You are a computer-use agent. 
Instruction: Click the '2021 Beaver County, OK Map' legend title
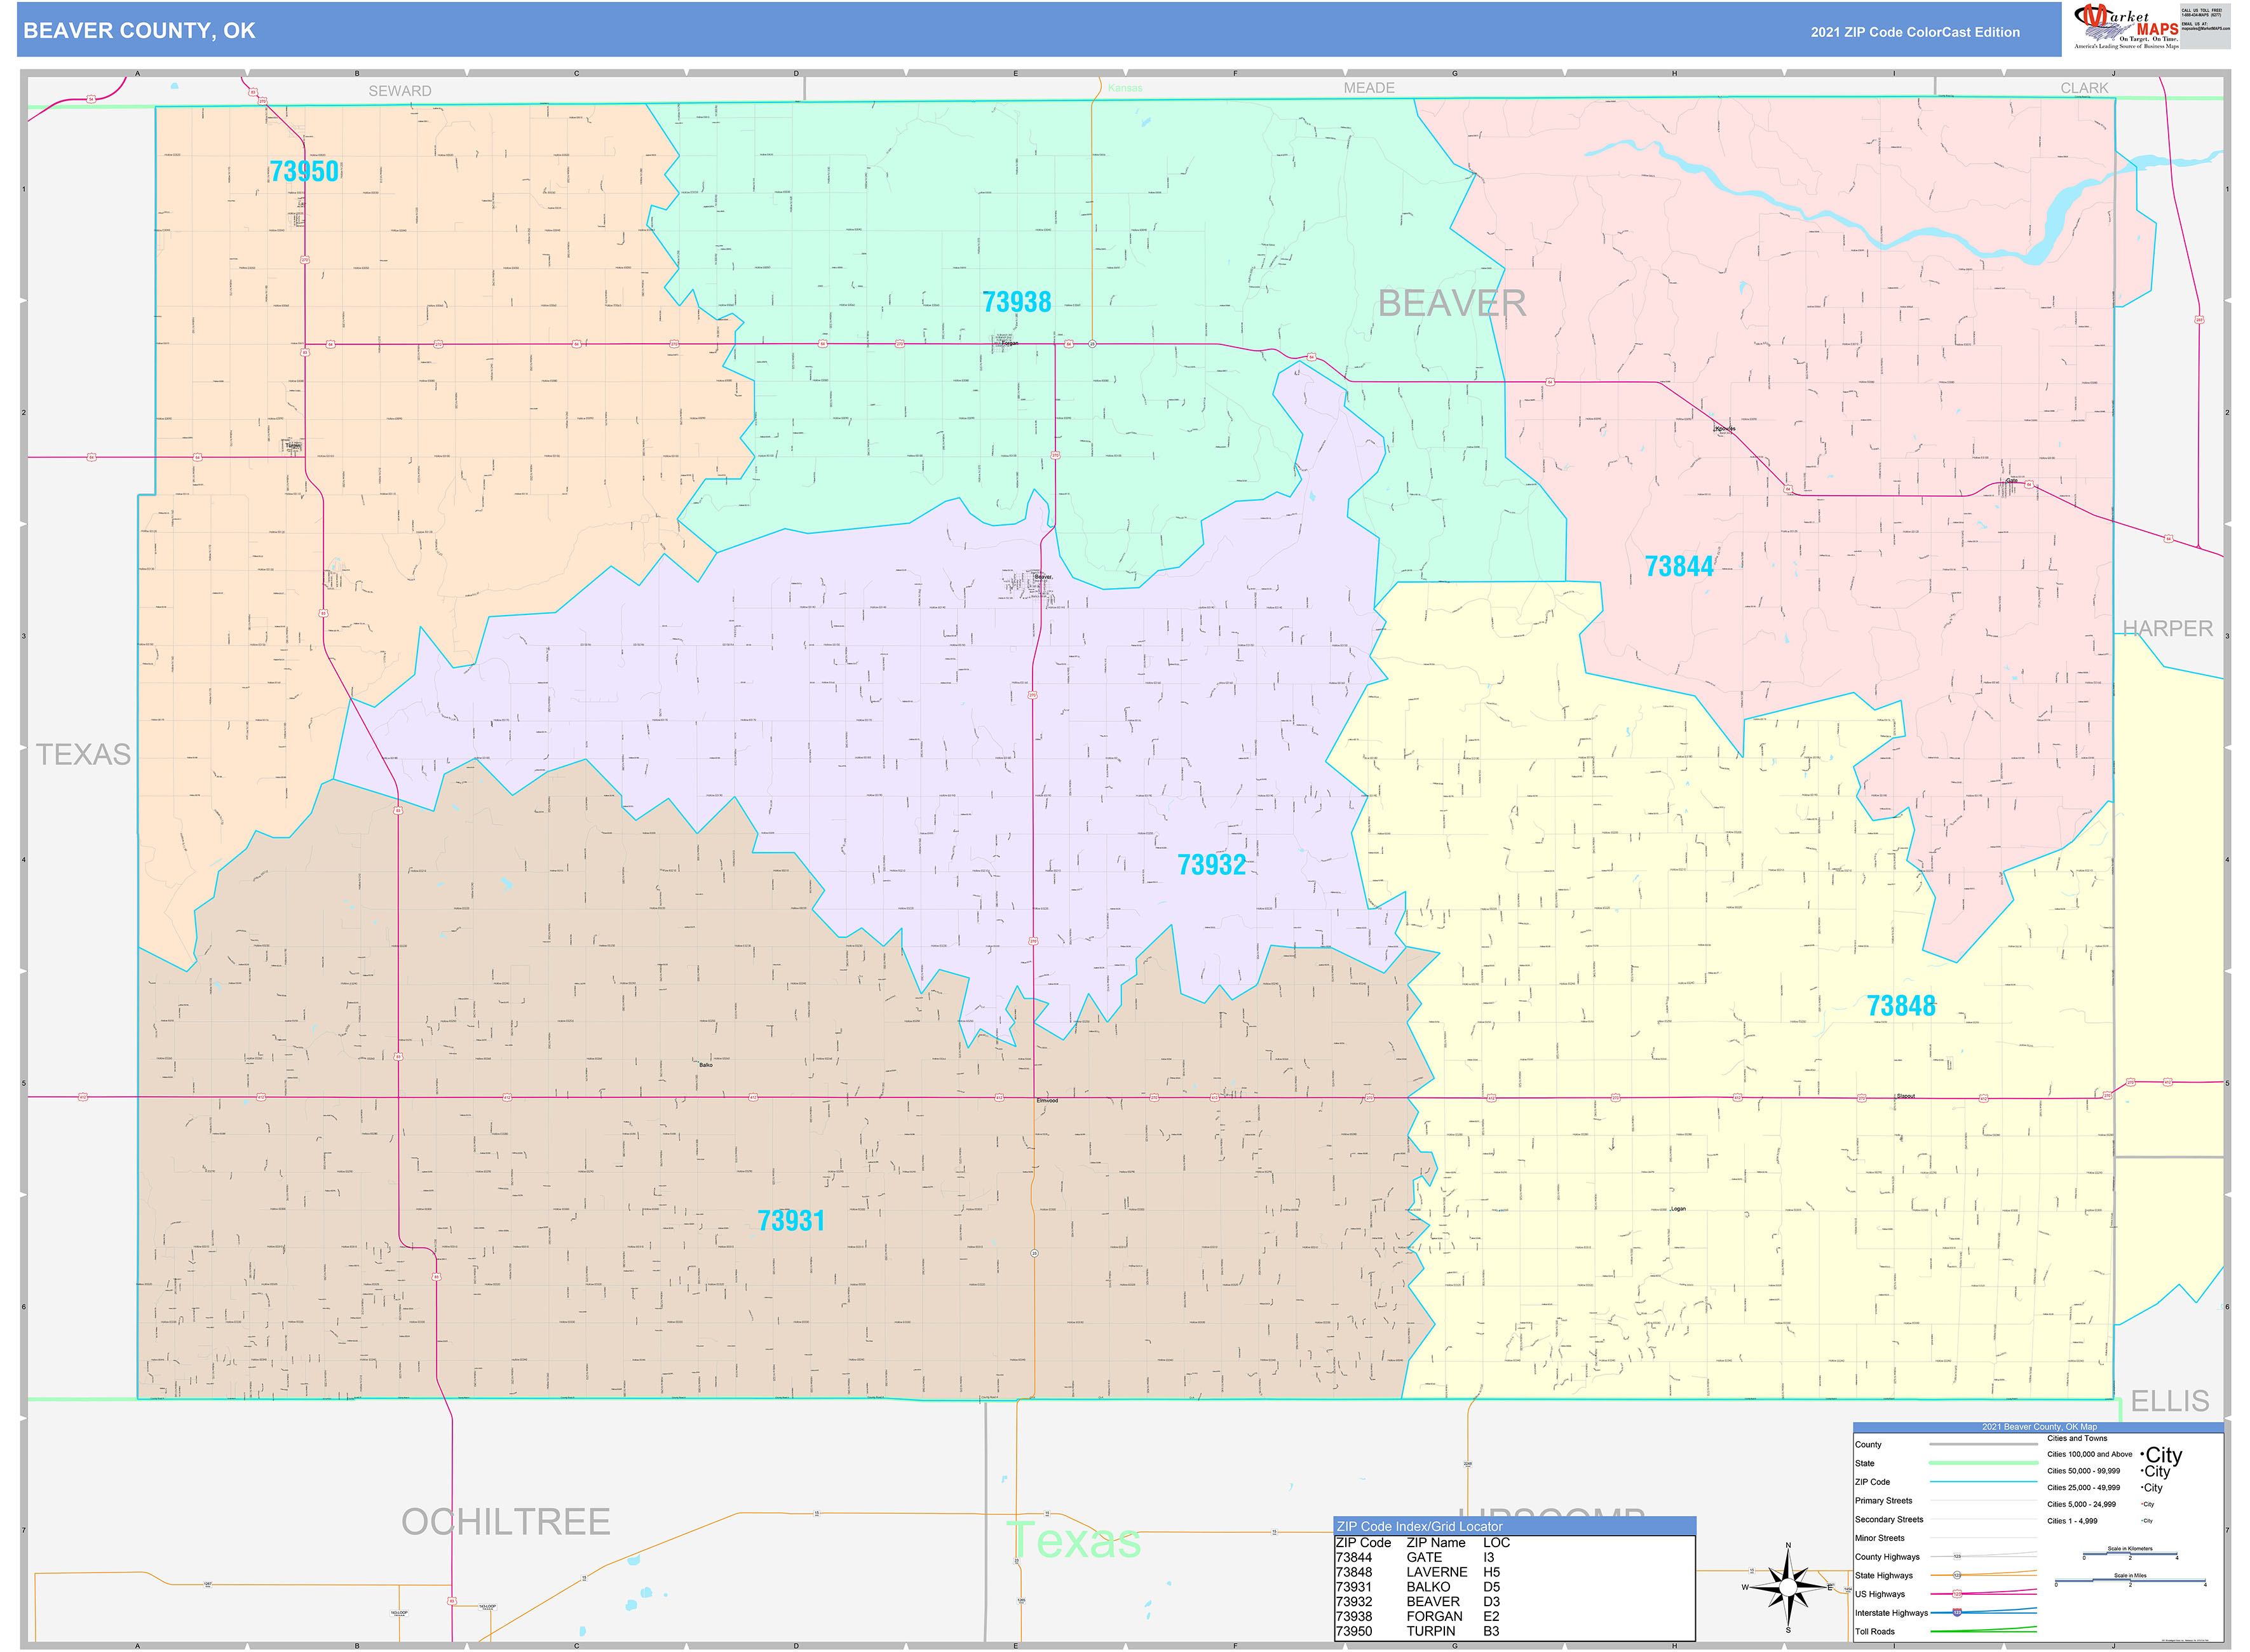tap(2039, 1427)
